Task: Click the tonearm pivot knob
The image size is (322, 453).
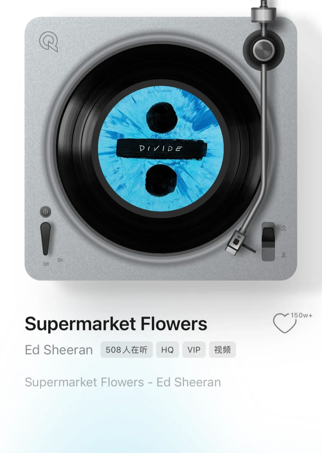Action: click(x=264, y=49)
